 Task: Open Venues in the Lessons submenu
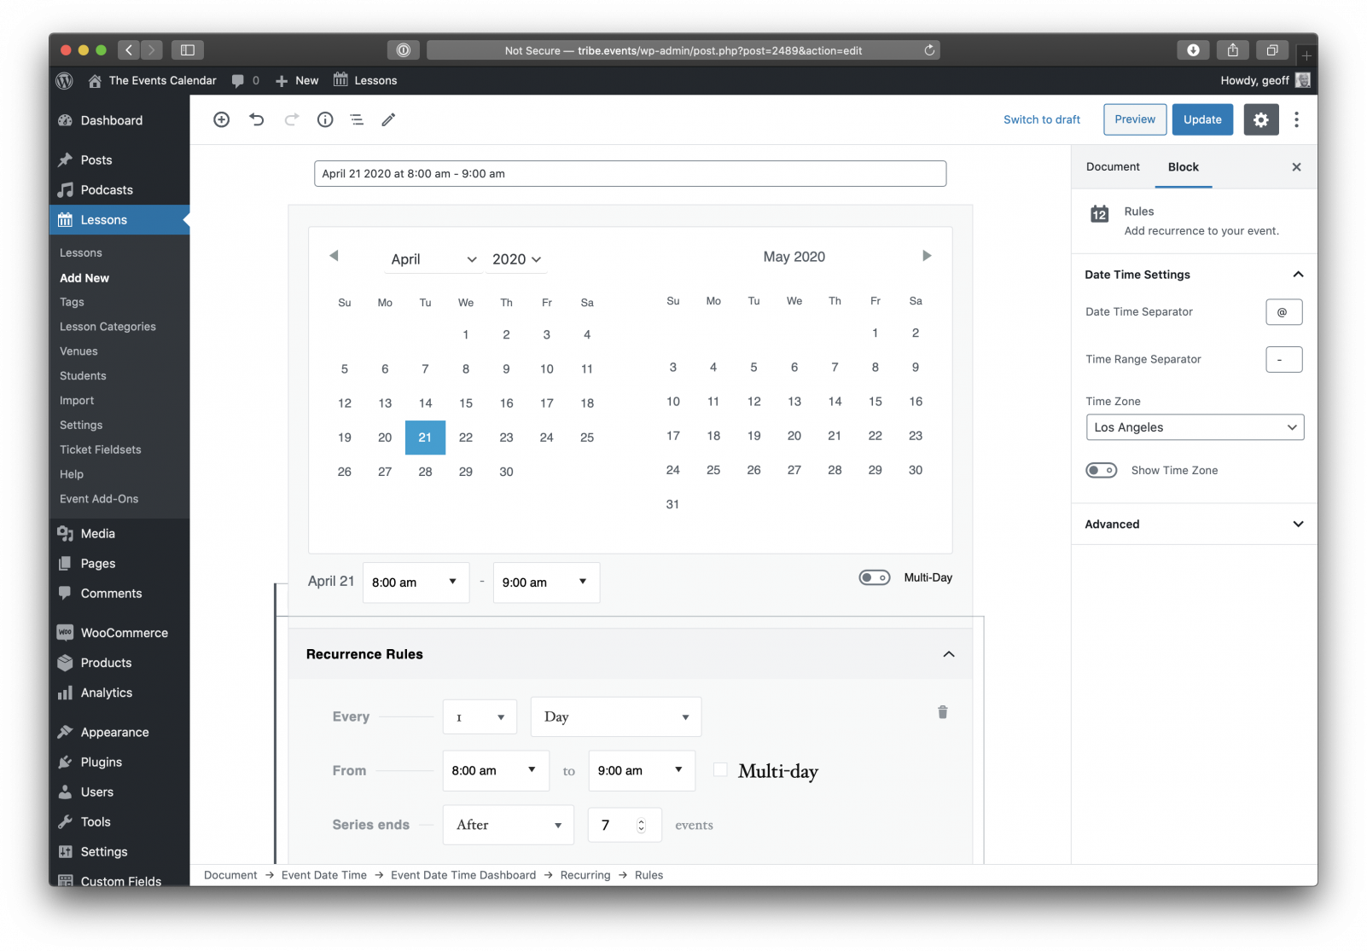(x=79, y=351)
